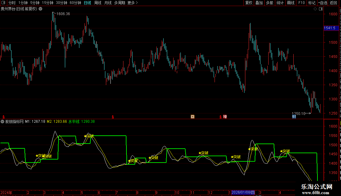The image size is (341, 196).
Task: Open the 统计 statistics tool
Action: pos(280,3)
